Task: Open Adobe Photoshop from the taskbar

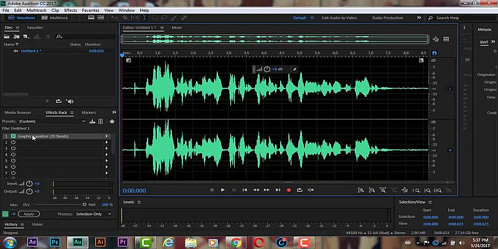Action: (x=55, y=241)
